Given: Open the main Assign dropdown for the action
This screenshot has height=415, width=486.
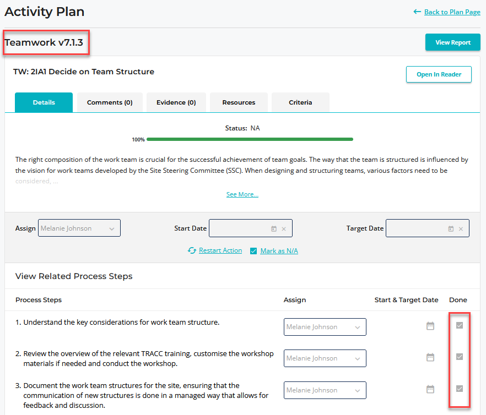Looking at the screenshot, I should 79,228.
